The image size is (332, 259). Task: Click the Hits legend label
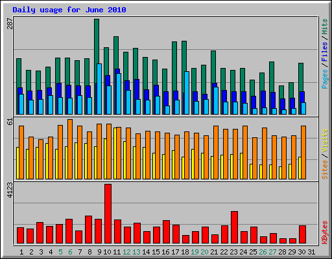click(x=325, y=27)
